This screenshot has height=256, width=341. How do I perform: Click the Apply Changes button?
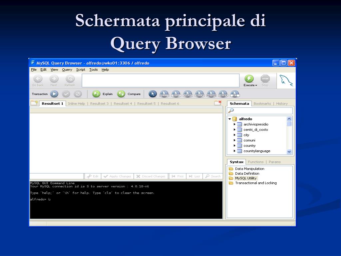118,176
